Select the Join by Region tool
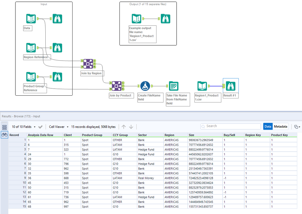This screenshot has height=214, width=302. pyautogui.click(x=89, y=64)
